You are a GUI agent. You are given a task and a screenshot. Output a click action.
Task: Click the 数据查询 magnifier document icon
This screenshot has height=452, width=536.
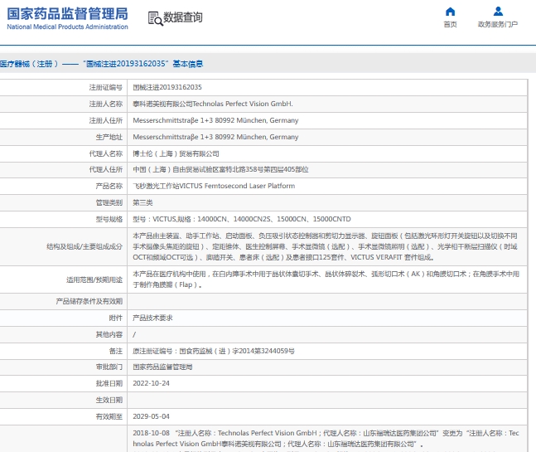pyautogui.click(x=155, y=18)
